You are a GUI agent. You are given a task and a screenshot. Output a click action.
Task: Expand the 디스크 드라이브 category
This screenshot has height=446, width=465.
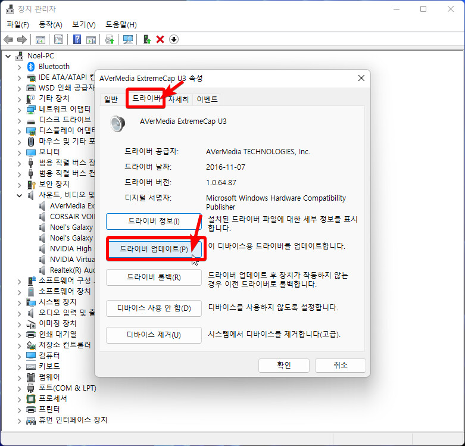(19, 121)
